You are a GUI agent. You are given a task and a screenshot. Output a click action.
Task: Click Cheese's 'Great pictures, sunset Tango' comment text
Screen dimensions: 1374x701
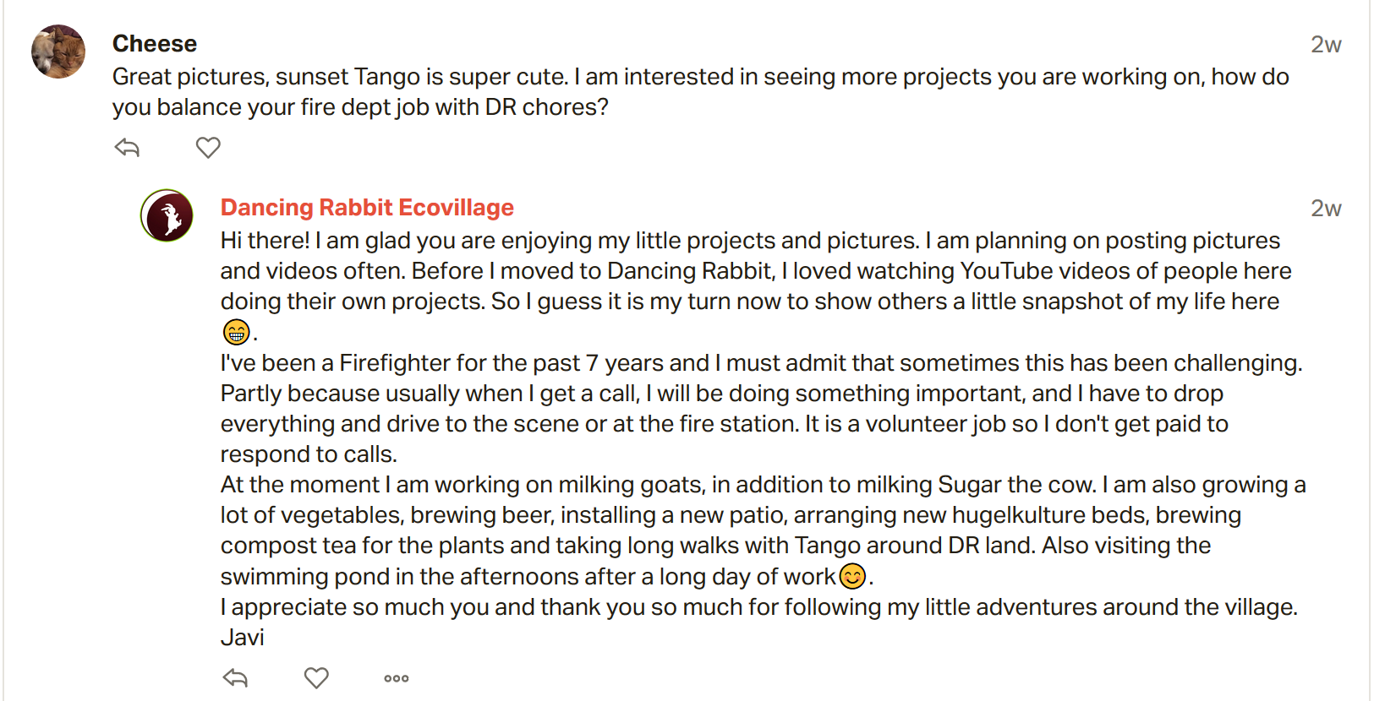[x=700, y=77]
